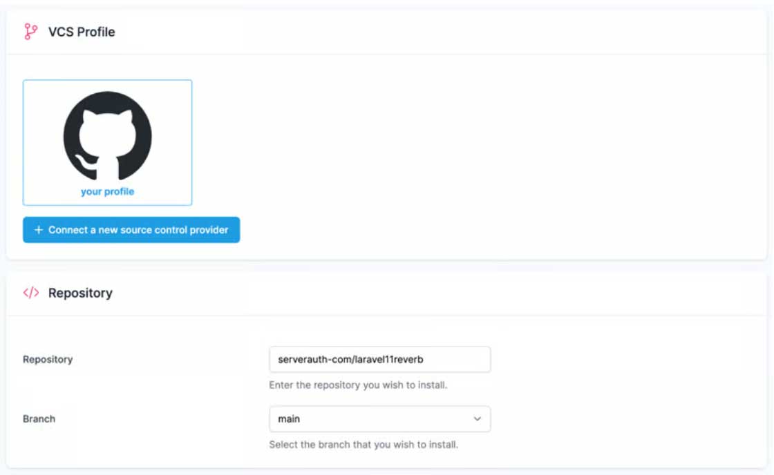Open the Branch select showing main
This screenshot has width=774, height=475.
[379, 419]
